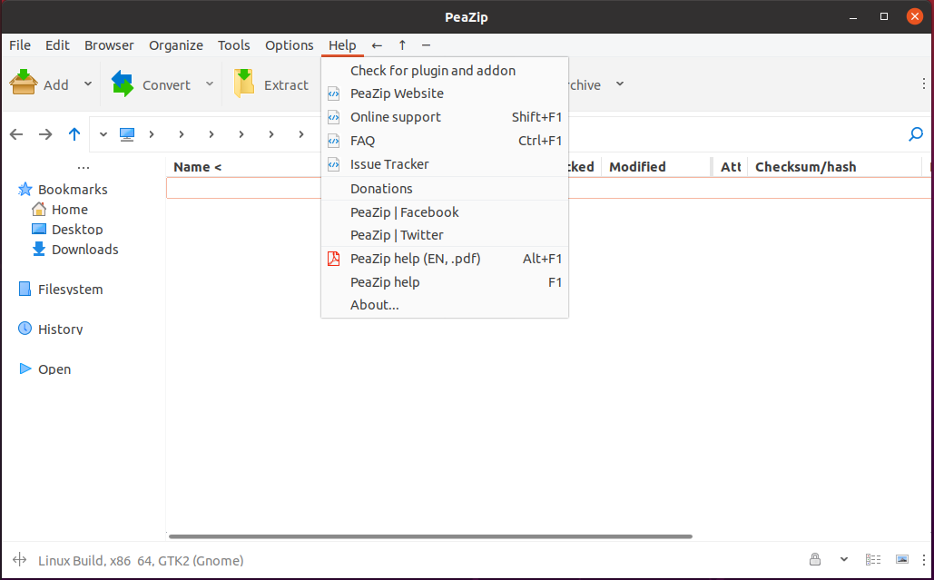
Task: Go forward with the navigation right arrow
Action: click(45, 134)
